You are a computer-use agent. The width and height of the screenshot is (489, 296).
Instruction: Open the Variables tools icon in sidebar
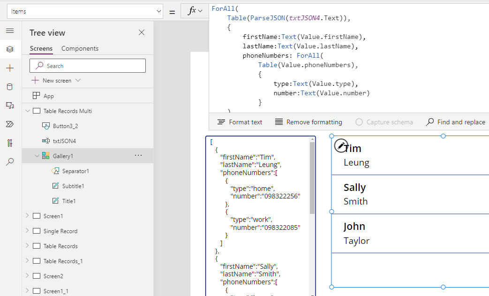tap(10, 143)
